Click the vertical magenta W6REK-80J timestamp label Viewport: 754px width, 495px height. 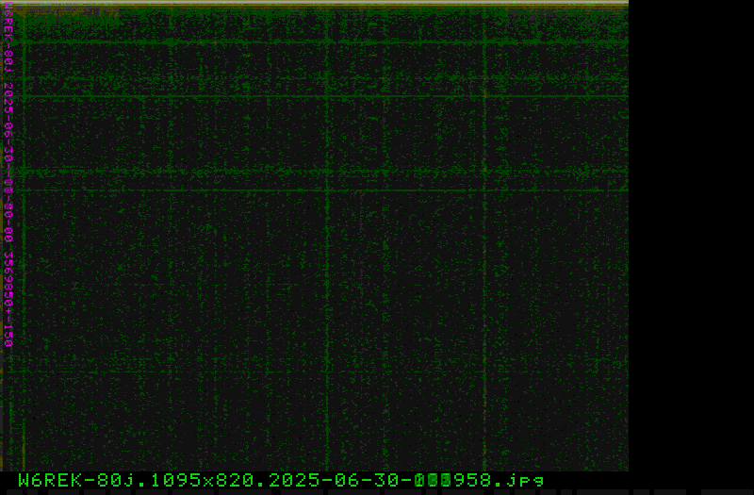pos(8,174)
